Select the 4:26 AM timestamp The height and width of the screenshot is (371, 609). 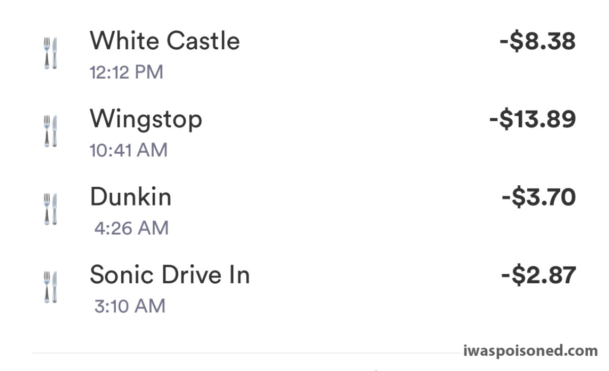click(131, 228)
